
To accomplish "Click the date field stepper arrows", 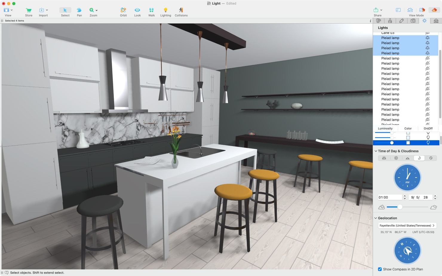I will [435, 197].
